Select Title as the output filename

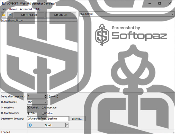point(31,113)
